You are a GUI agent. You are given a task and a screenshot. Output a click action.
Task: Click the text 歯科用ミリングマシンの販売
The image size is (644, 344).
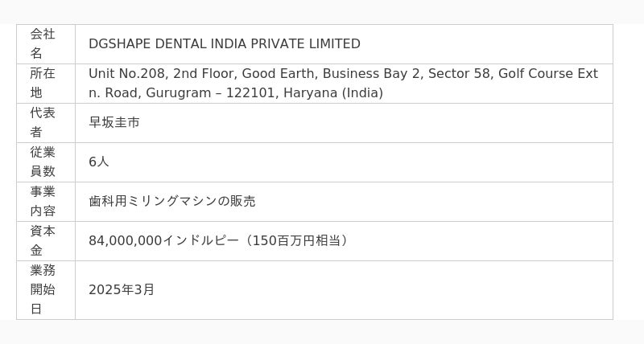[x=172, y=201]
